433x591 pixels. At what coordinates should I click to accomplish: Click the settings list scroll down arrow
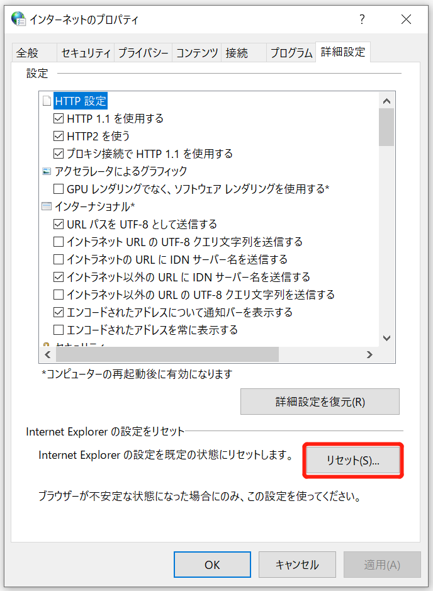[x=386, y=338]
